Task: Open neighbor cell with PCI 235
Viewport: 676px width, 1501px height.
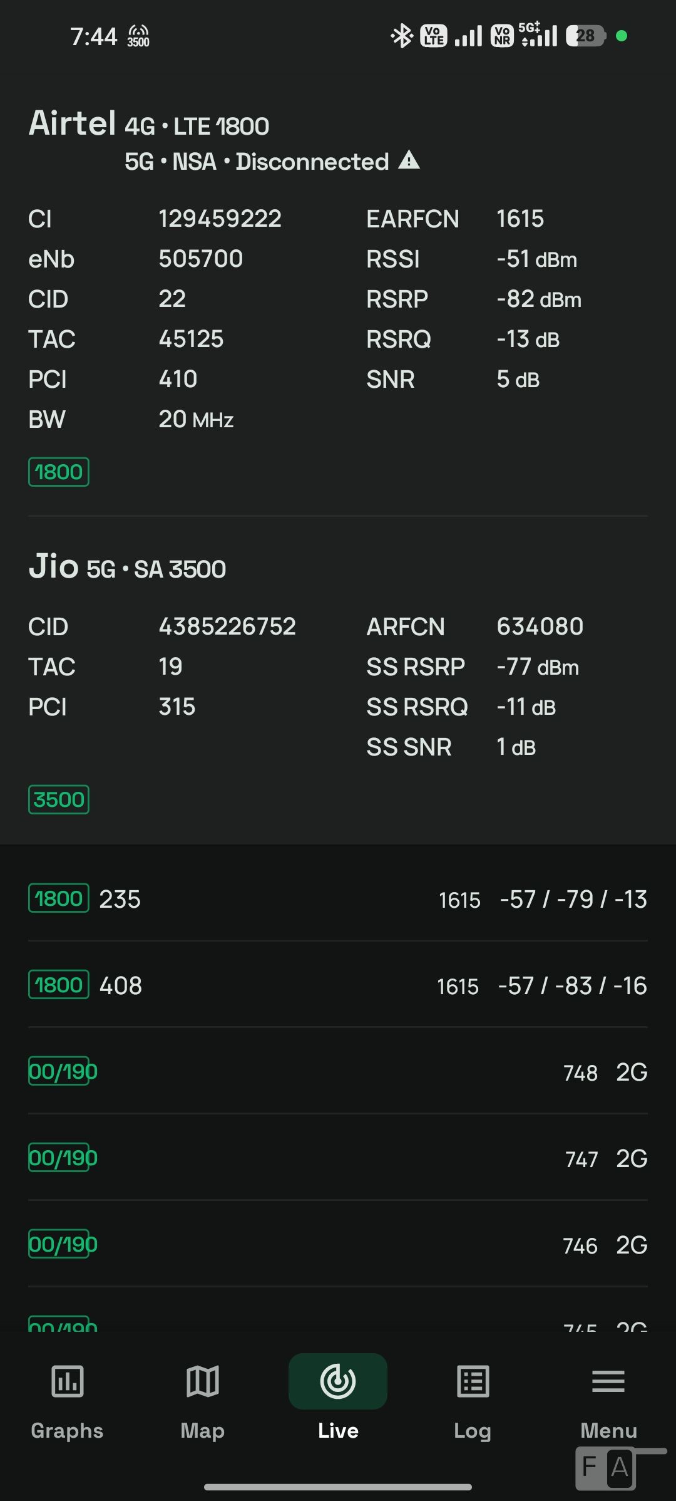Action: pyautogui.click(x=338, y=899)
